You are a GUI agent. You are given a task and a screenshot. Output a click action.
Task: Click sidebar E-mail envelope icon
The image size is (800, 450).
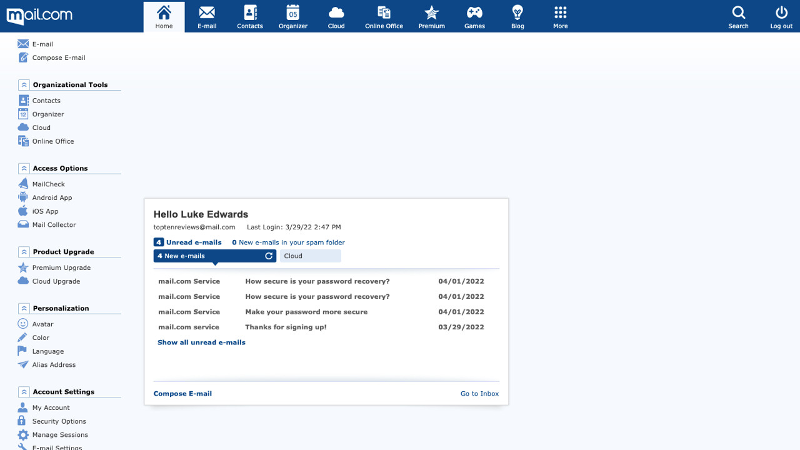click(x=23, y=44)
